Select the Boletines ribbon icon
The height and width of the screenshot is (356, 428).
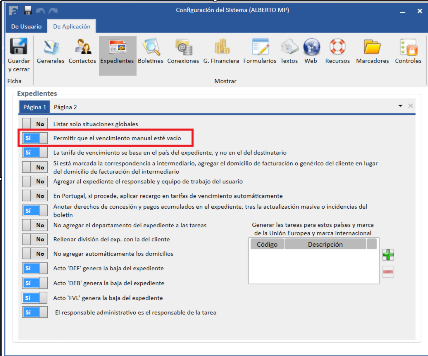point(150,48)
